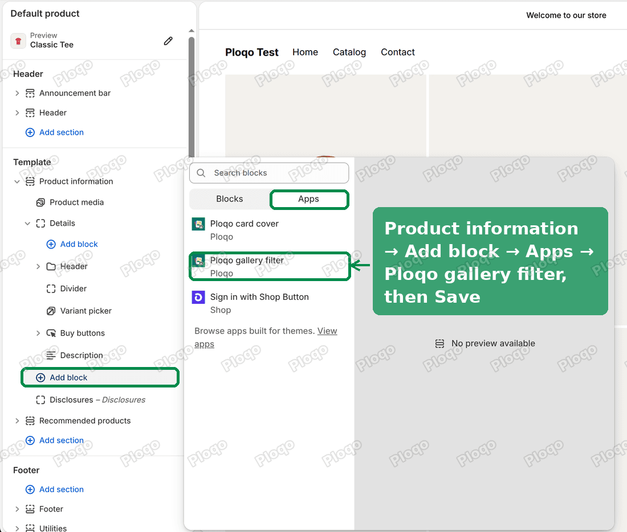Click the plus icon of Footer's Add section

tap(30, 489)
